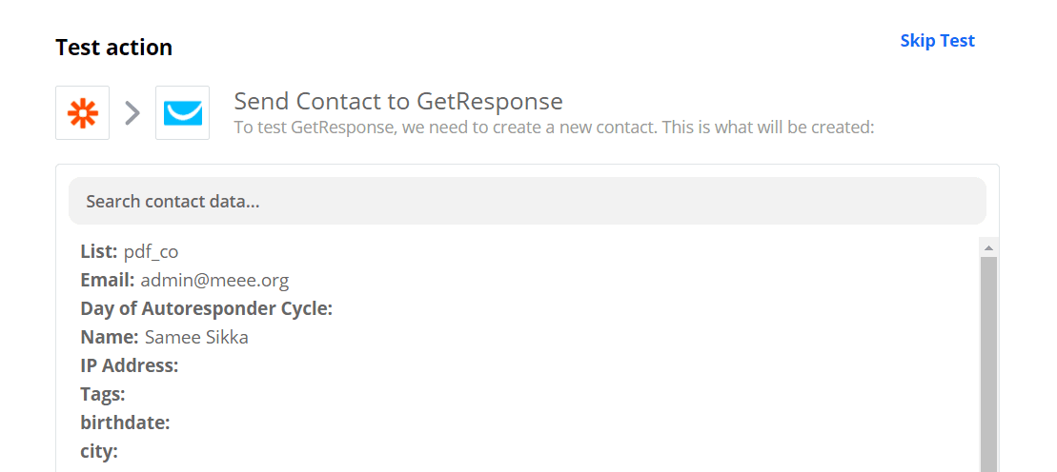This screenshot has width=1057, height=472.
Task: Select the Name Samee Sikka row
Action: pos(165,337)
